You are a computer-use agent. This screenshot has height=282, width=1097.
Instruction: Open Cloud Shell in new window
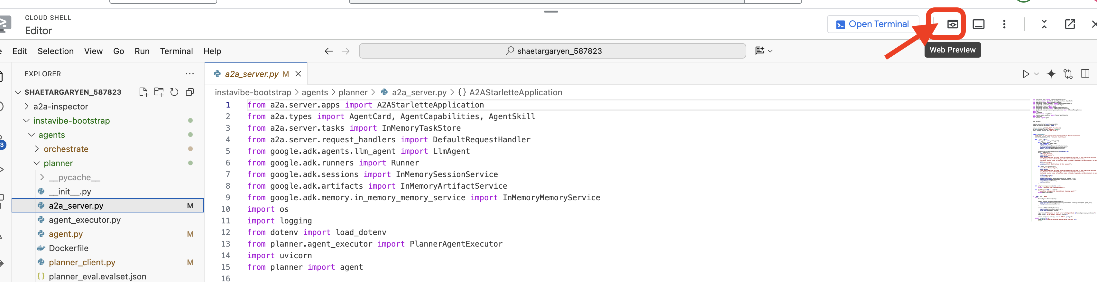[1069, 24]
